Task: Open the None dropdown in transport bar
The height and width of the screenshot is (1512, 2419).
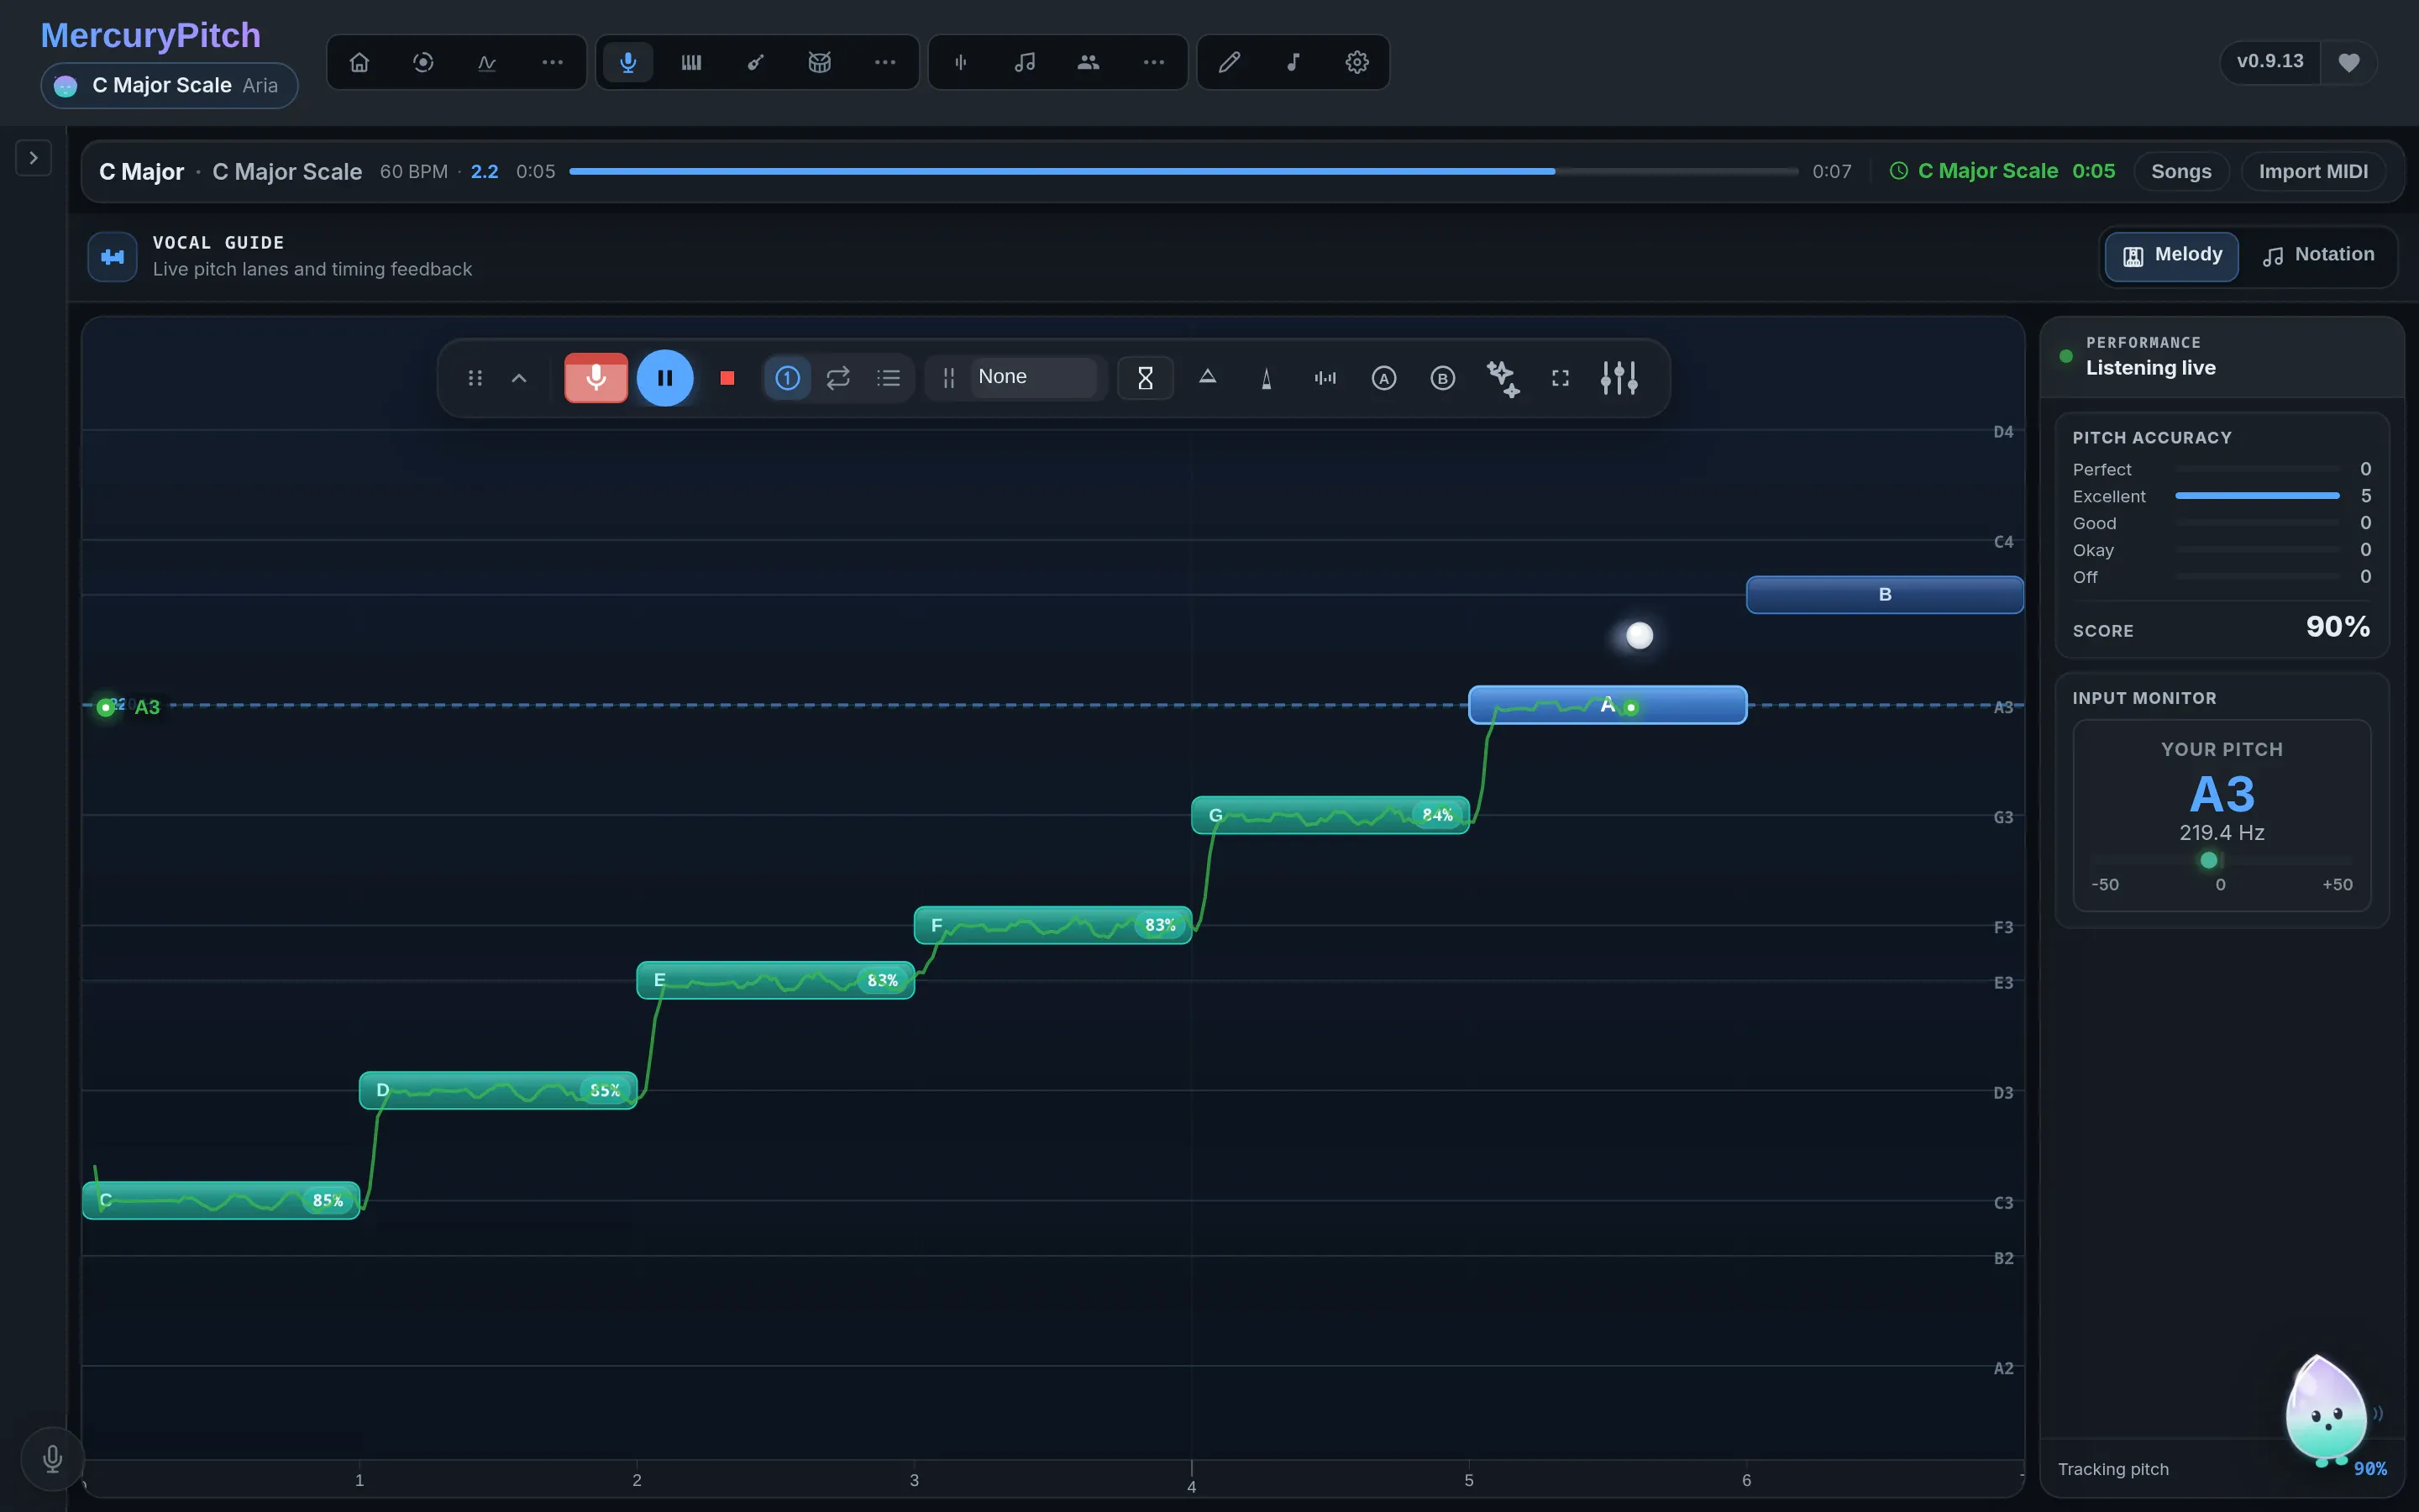Action: click(1035, 377)
